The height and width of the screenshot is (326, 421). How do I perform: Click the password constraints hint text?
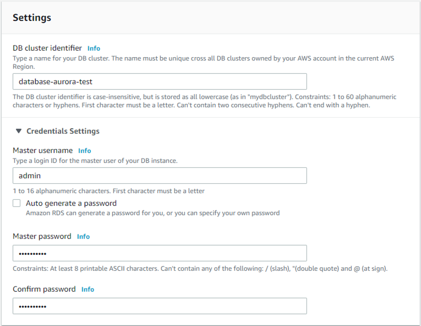coord(200,268)
